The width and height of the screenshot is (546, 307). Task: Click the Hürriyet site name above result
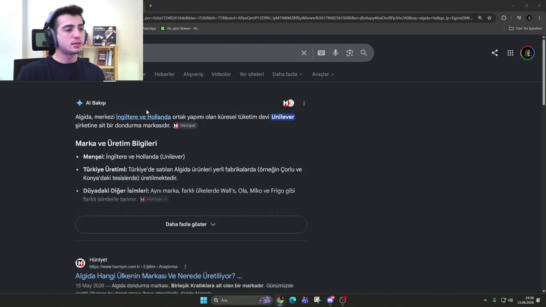pyautogui.click(x=98, y=260)
